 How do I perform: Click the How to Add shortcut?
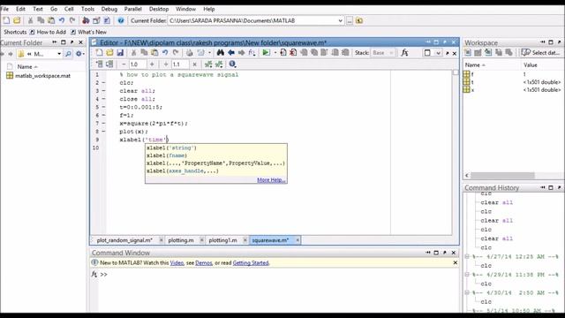click(48, 32)
